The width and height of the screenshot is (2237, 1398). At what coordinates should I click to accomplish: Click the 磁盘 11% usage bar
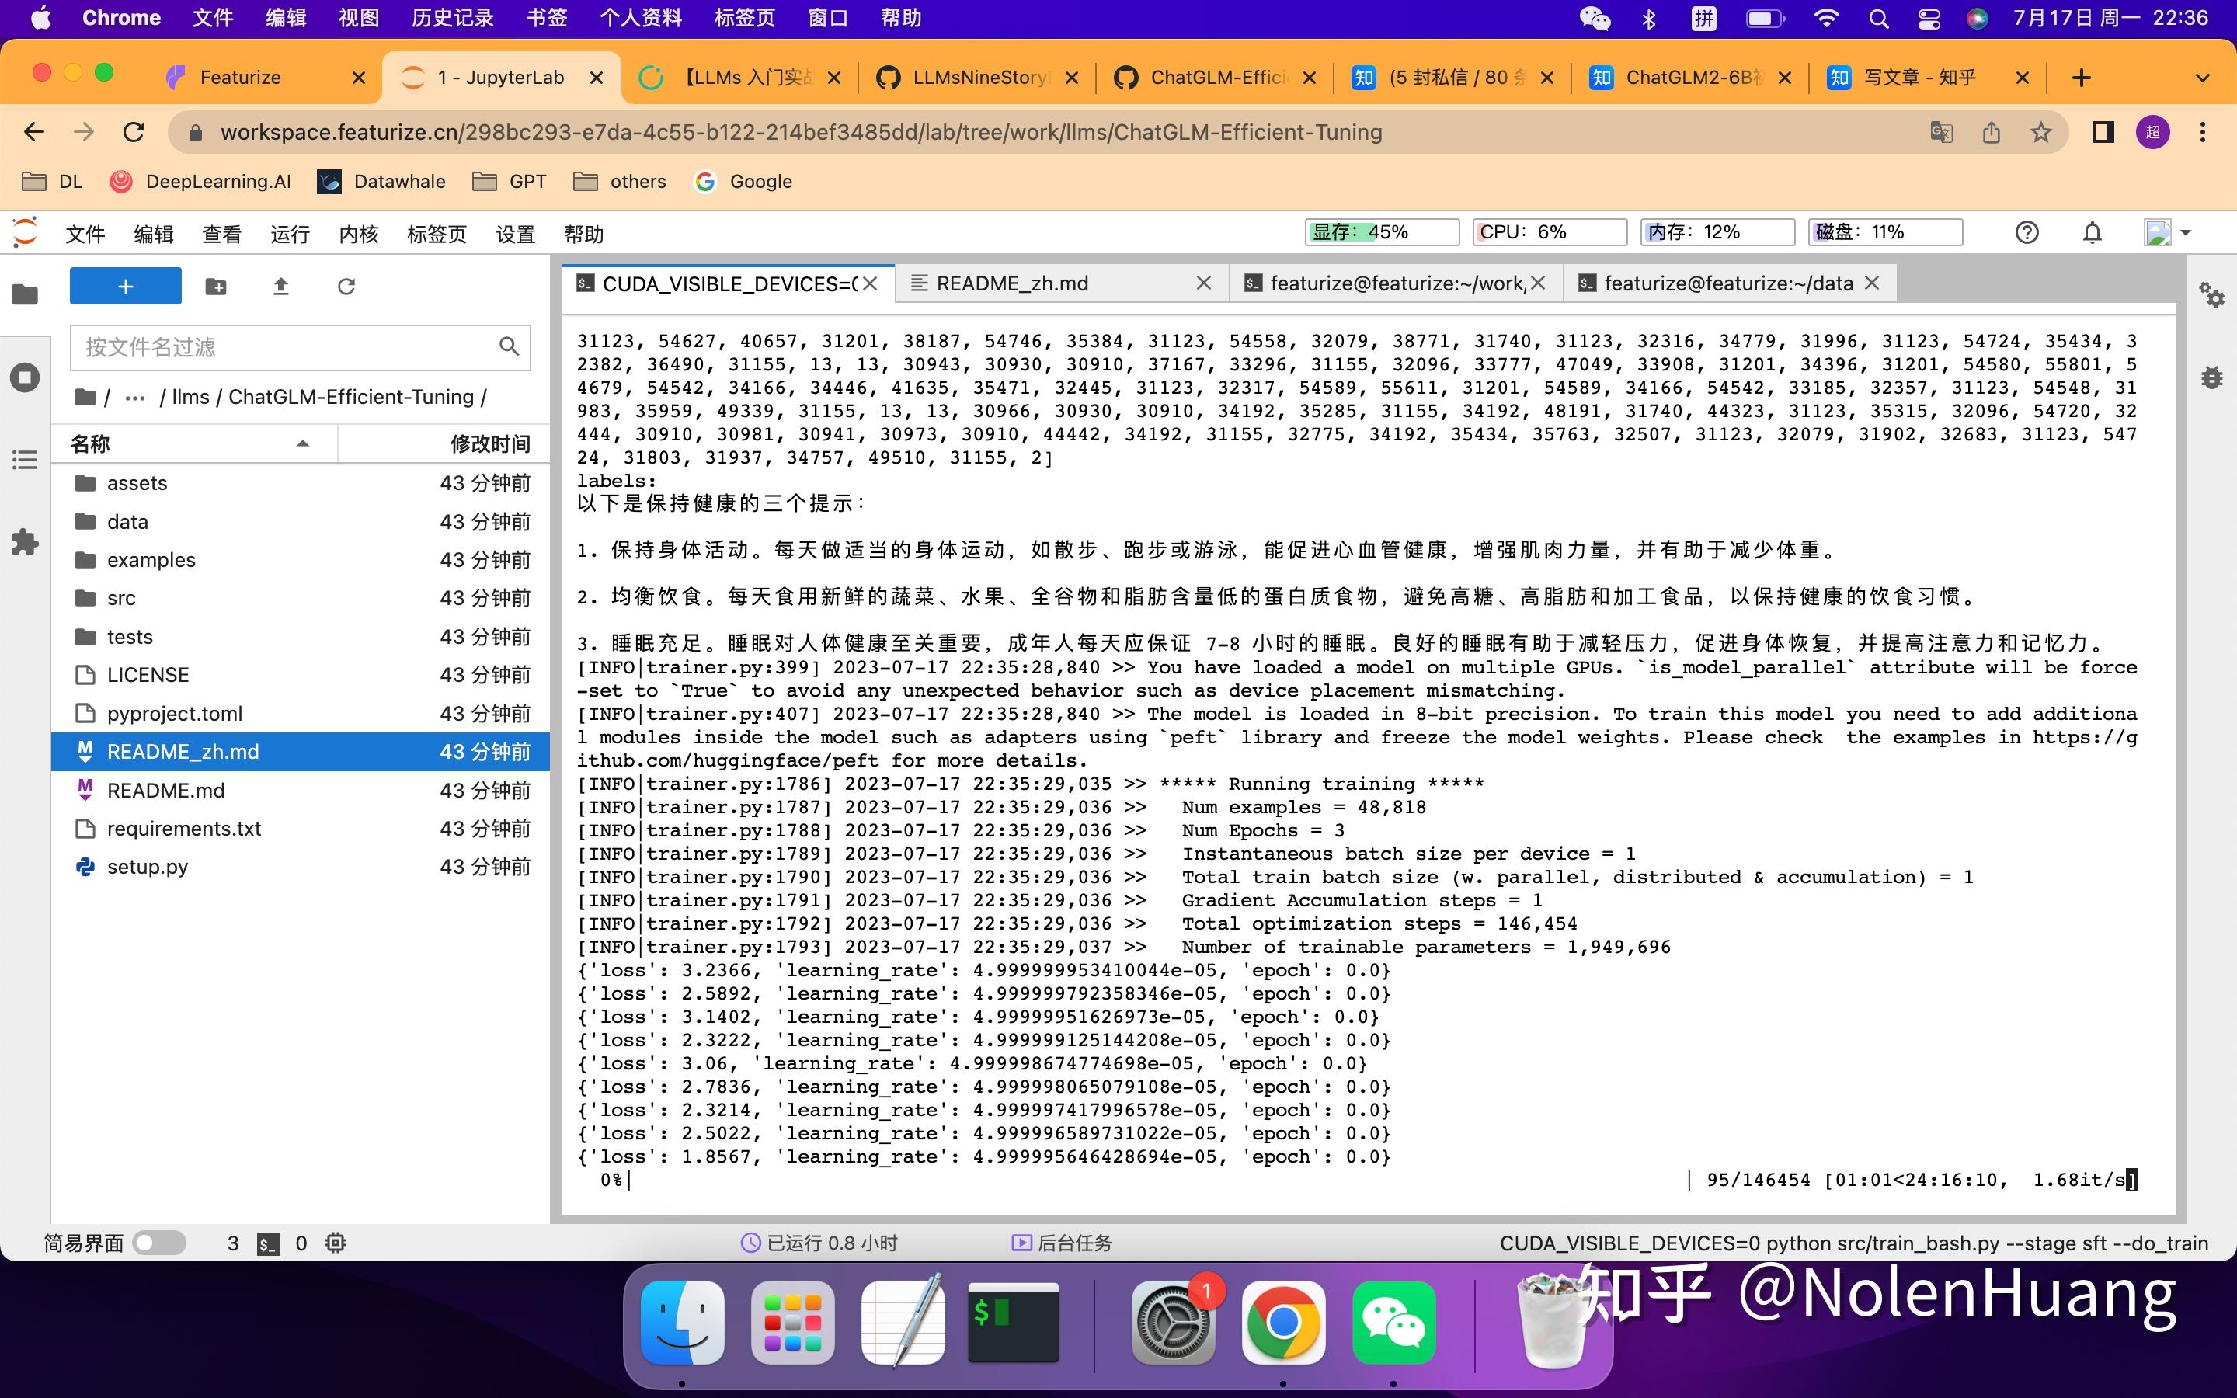(x=1885, y=232)
